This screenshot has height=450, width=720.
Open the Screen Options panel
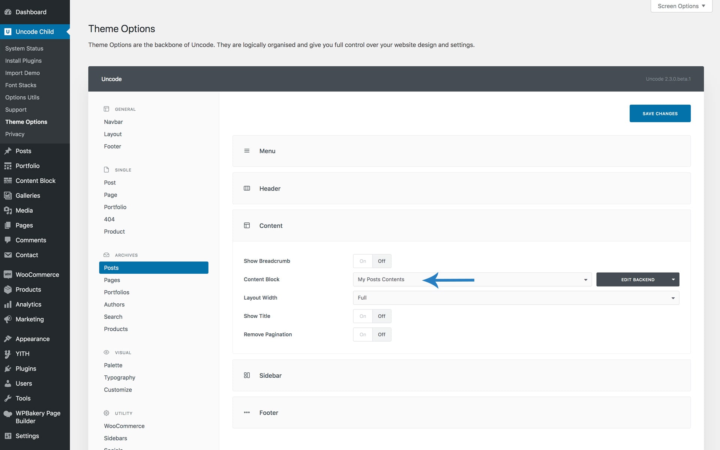point(681,6)
